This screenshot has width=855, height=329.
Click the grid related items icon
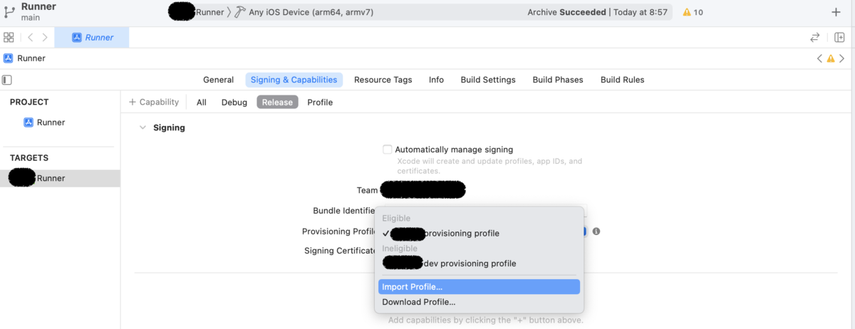click(9, 38)
